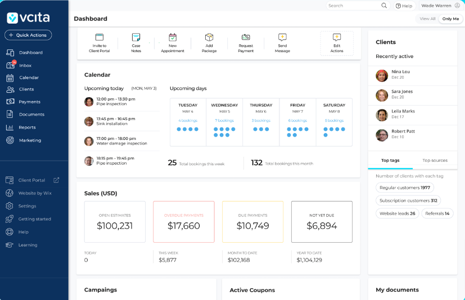465x300 pixels.
Task: Click Open Estimates $100,231 card
Action: pos(115,222)
